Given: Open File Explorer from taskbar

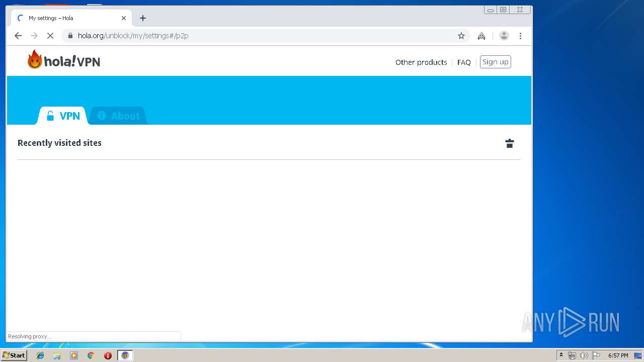Looking at the screenshot, I should point(57,355).
